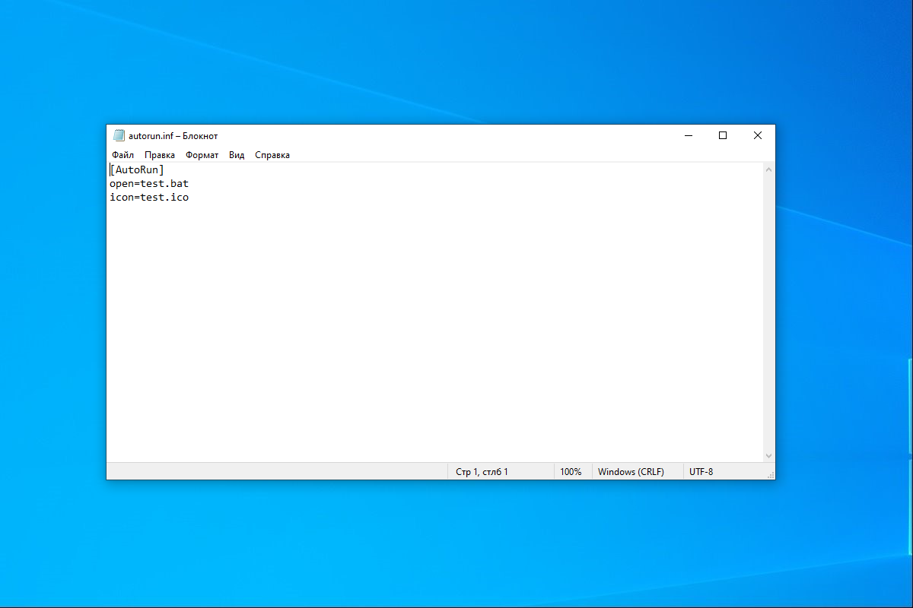Screen dimensions: 913x608
Task: Place cursor in the [AutoRun] line
Action: [x=137, y=169]
